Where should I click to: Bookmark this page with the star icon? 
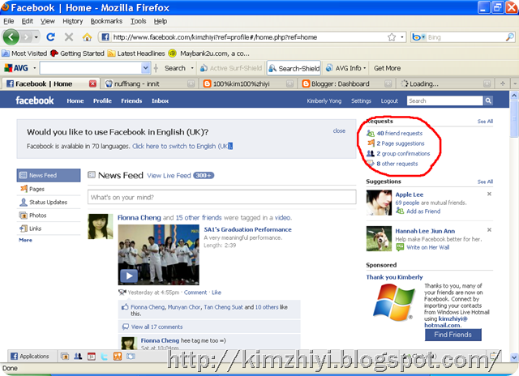coord(392,37)
